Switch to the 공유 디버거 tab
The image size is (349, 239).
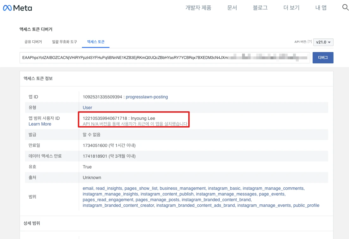[x=33, y=42]
